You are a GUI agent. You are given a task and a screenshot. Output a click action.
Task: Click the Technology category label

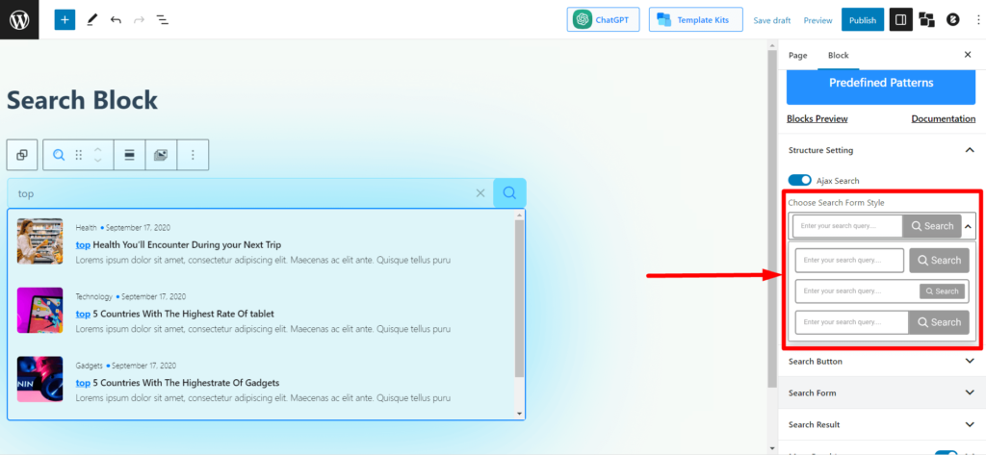[x=93, y=296]
